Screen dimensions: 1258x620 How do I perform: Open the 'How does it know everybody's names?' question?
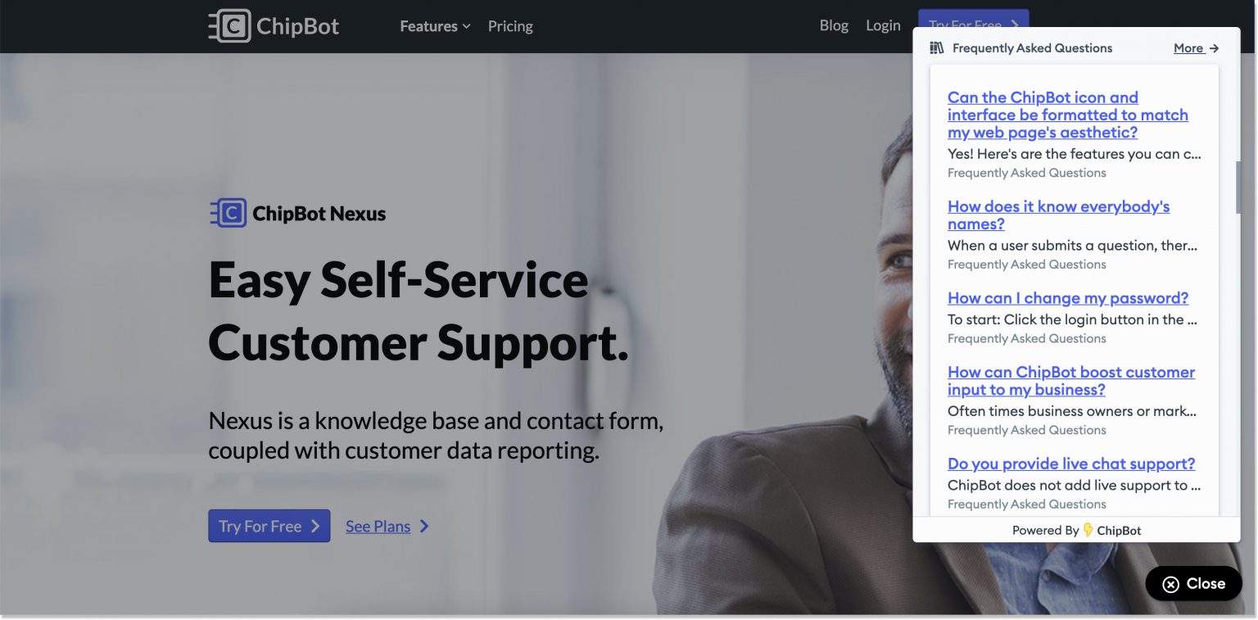(1058, 215)
